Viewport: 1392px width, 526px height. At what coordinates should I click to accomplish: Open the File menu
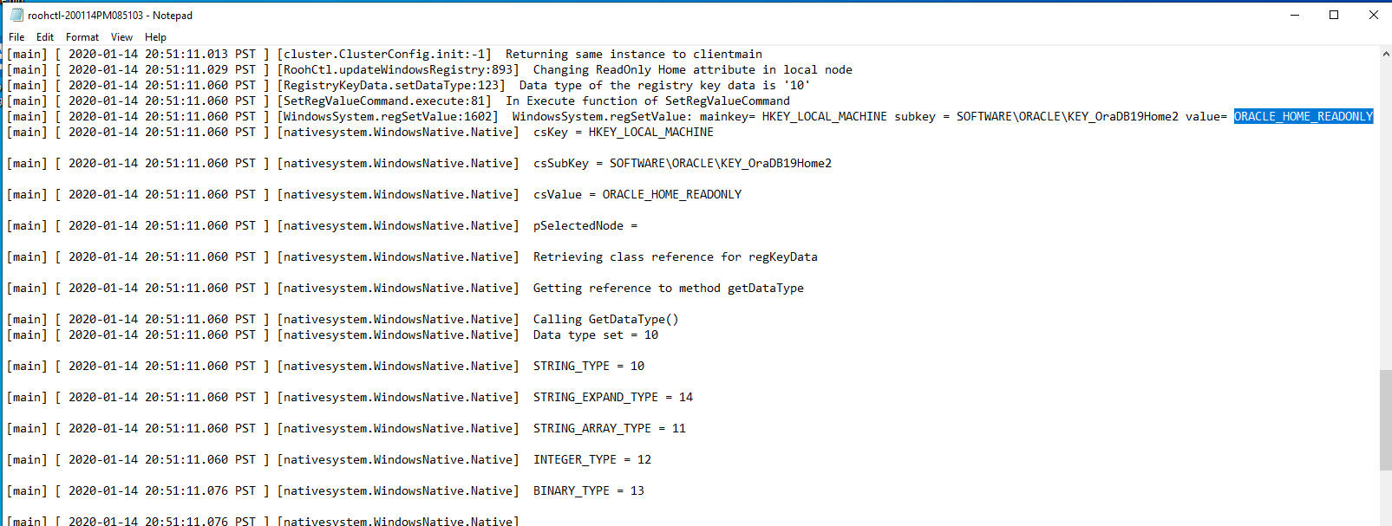pyautogui.click(x=16, y=37)
